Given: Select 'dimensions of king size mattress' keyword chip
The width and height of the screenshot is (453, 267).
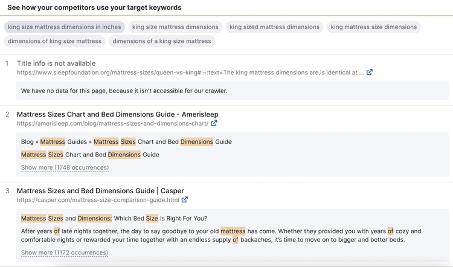Looking at the screenshot, I should coord(54,41).
